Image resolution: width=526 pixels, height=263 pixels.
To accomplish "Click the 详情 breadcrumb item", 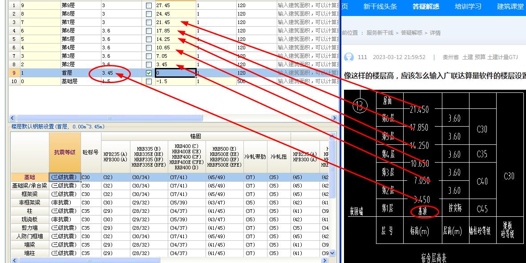I will 435,33.
